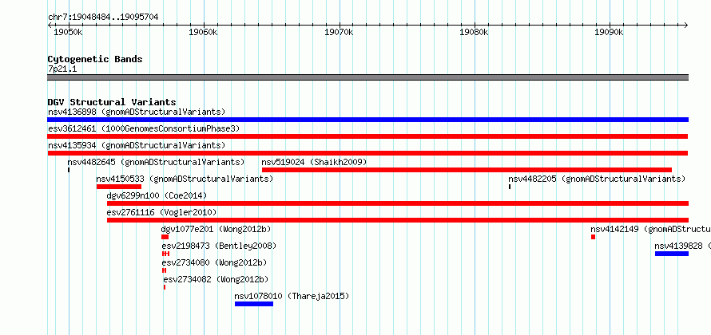
Task: Open esv2734082 Wong2012b variant label
Action: (216, 279)
